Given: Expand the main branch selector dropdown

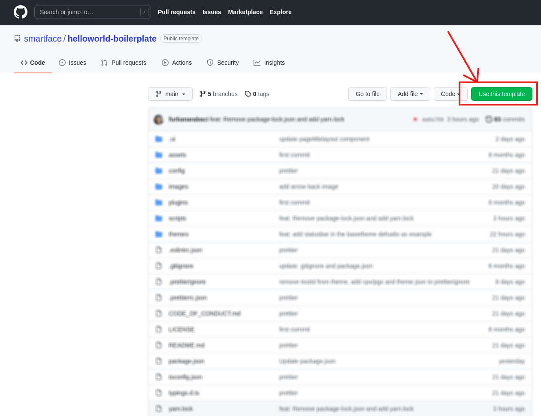Looking at the screenshot, I should (170, 94).
